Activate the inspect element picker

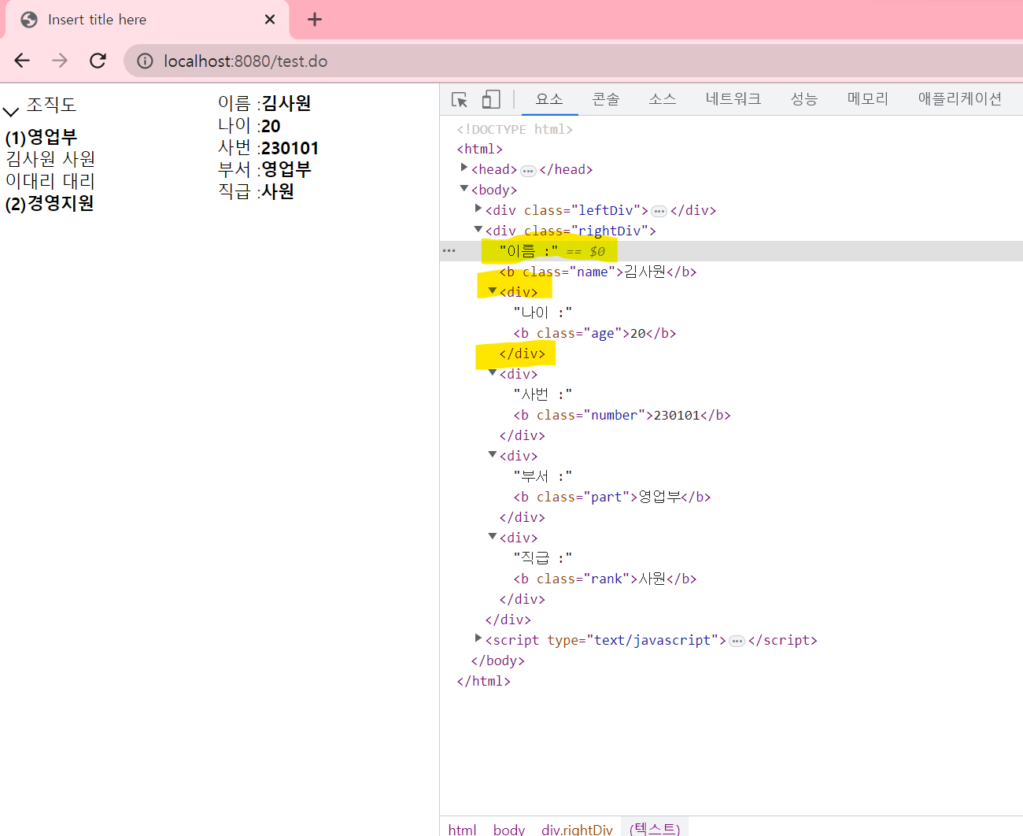tap(460, 99)
